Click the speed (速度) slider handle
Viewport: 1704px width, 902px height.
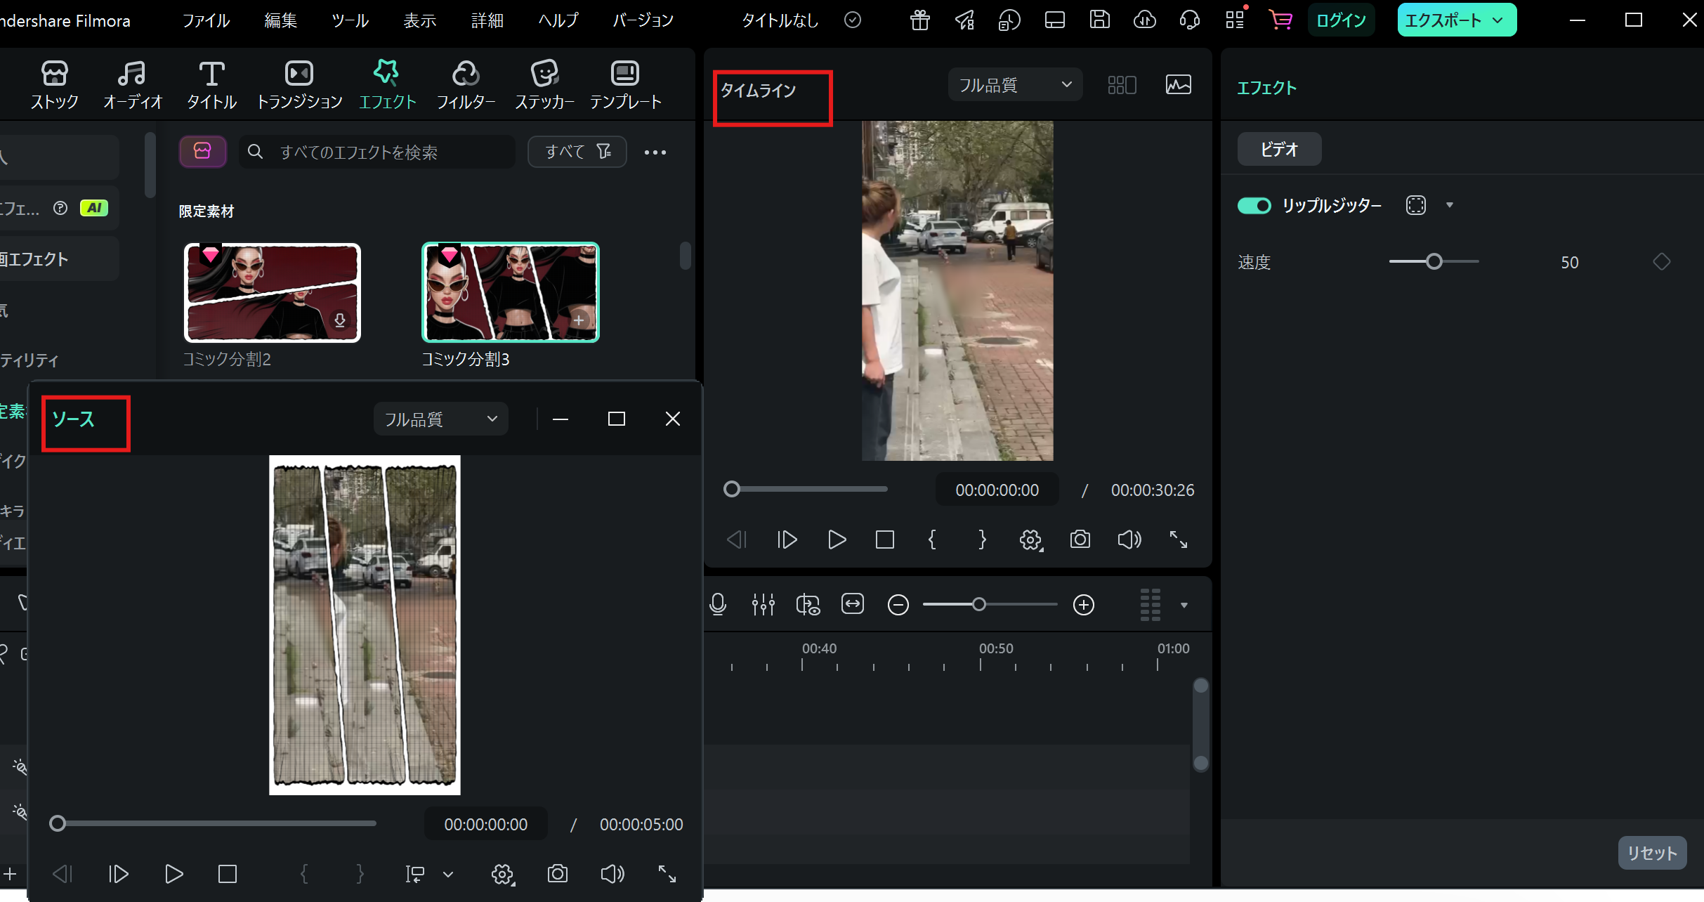coord(1434,261)
